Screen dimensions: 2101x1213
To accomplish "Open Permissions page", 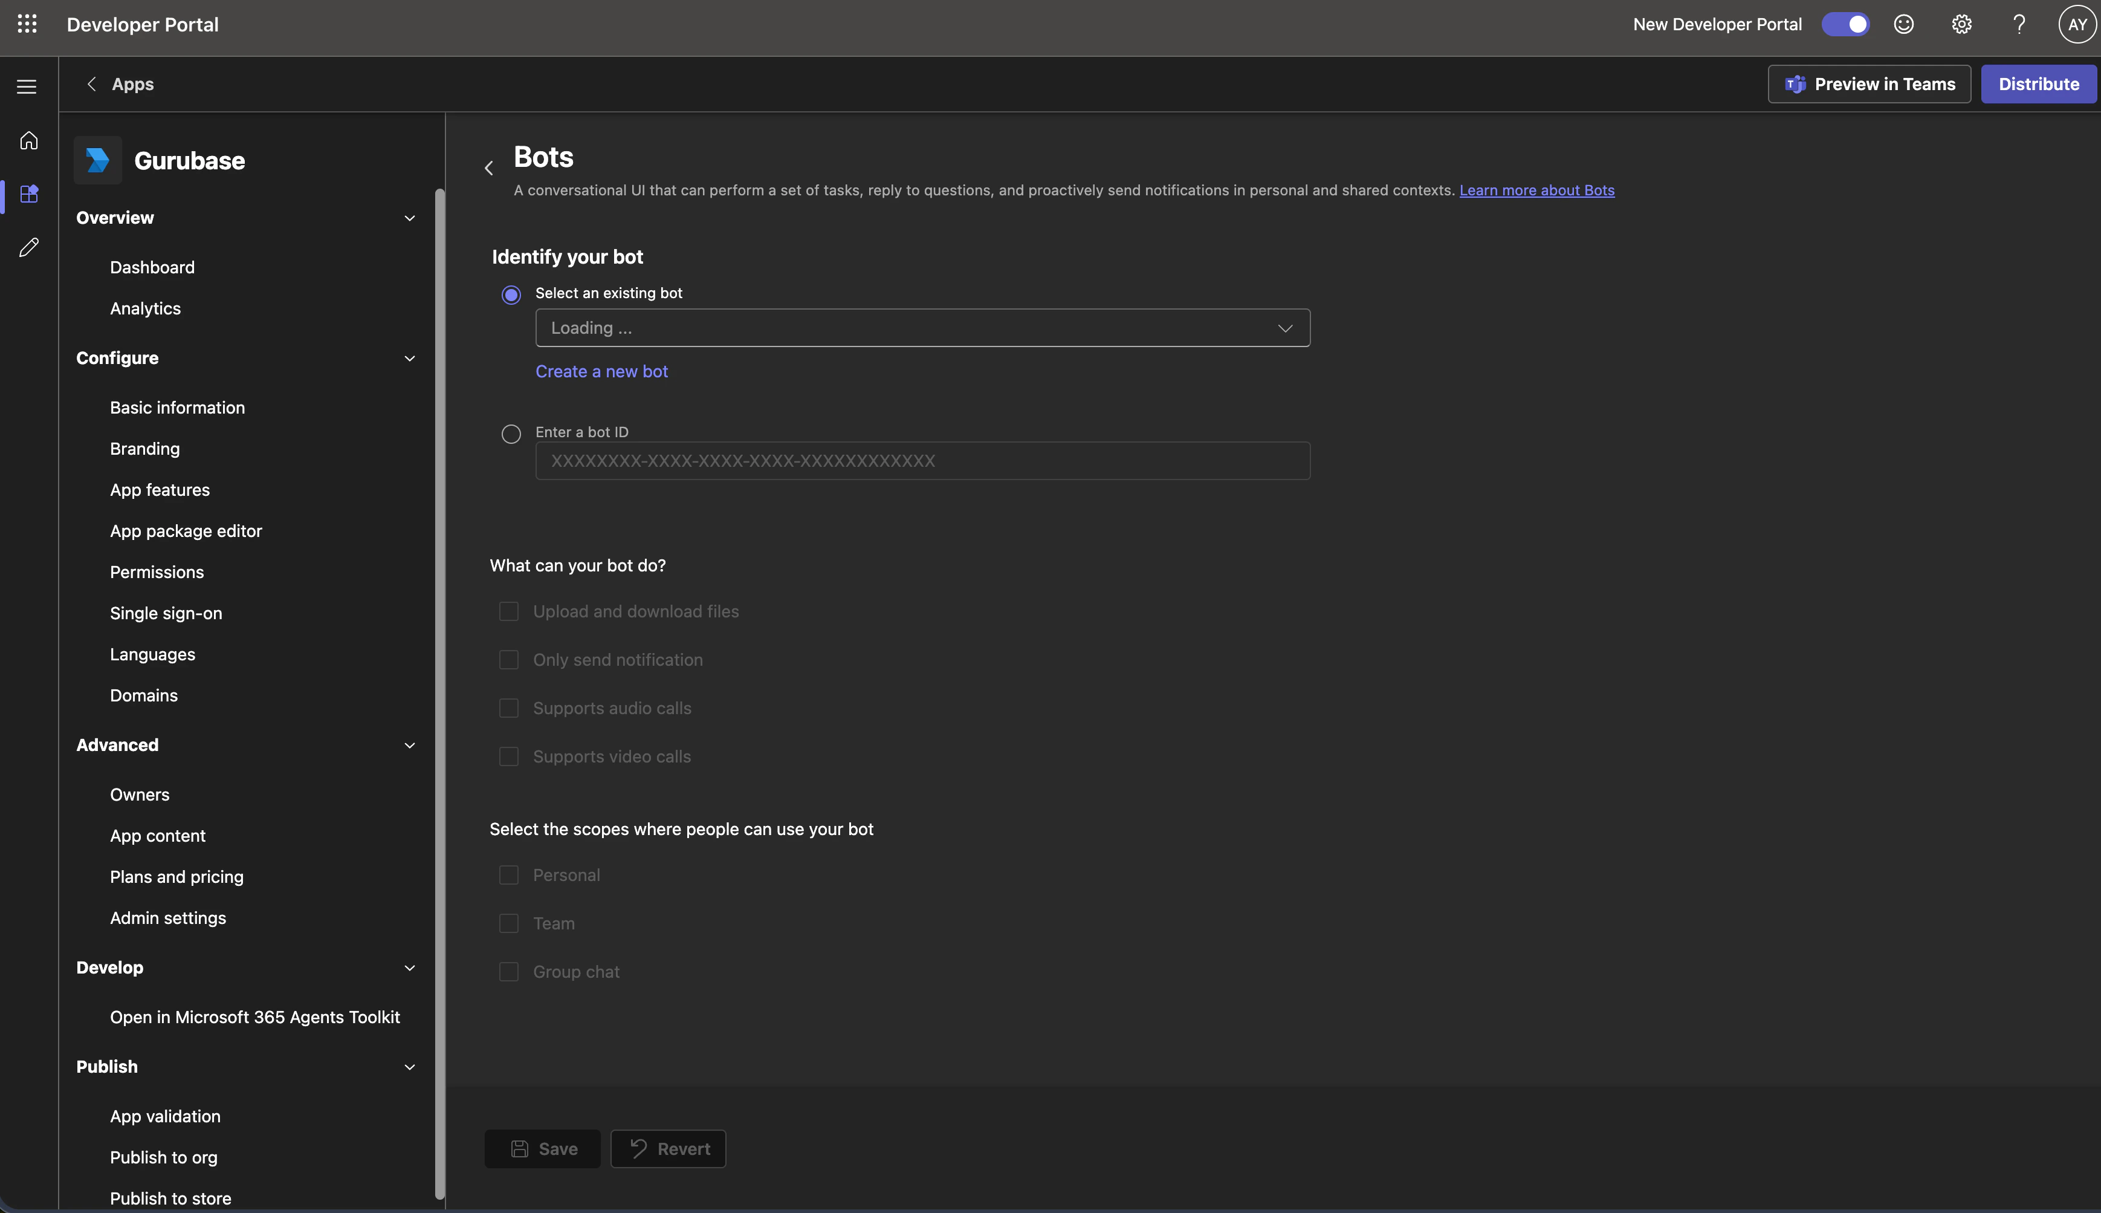I will pos(157,573).
